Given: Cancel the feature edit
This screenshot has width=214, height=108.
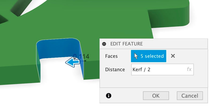Looking at the screenshot, I should point(190,96).
